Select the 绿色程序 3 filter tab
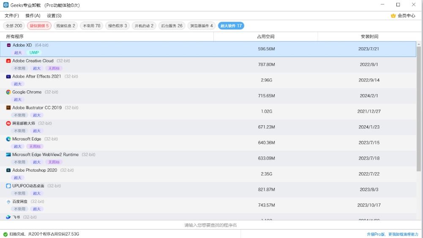 click(117, 26)
